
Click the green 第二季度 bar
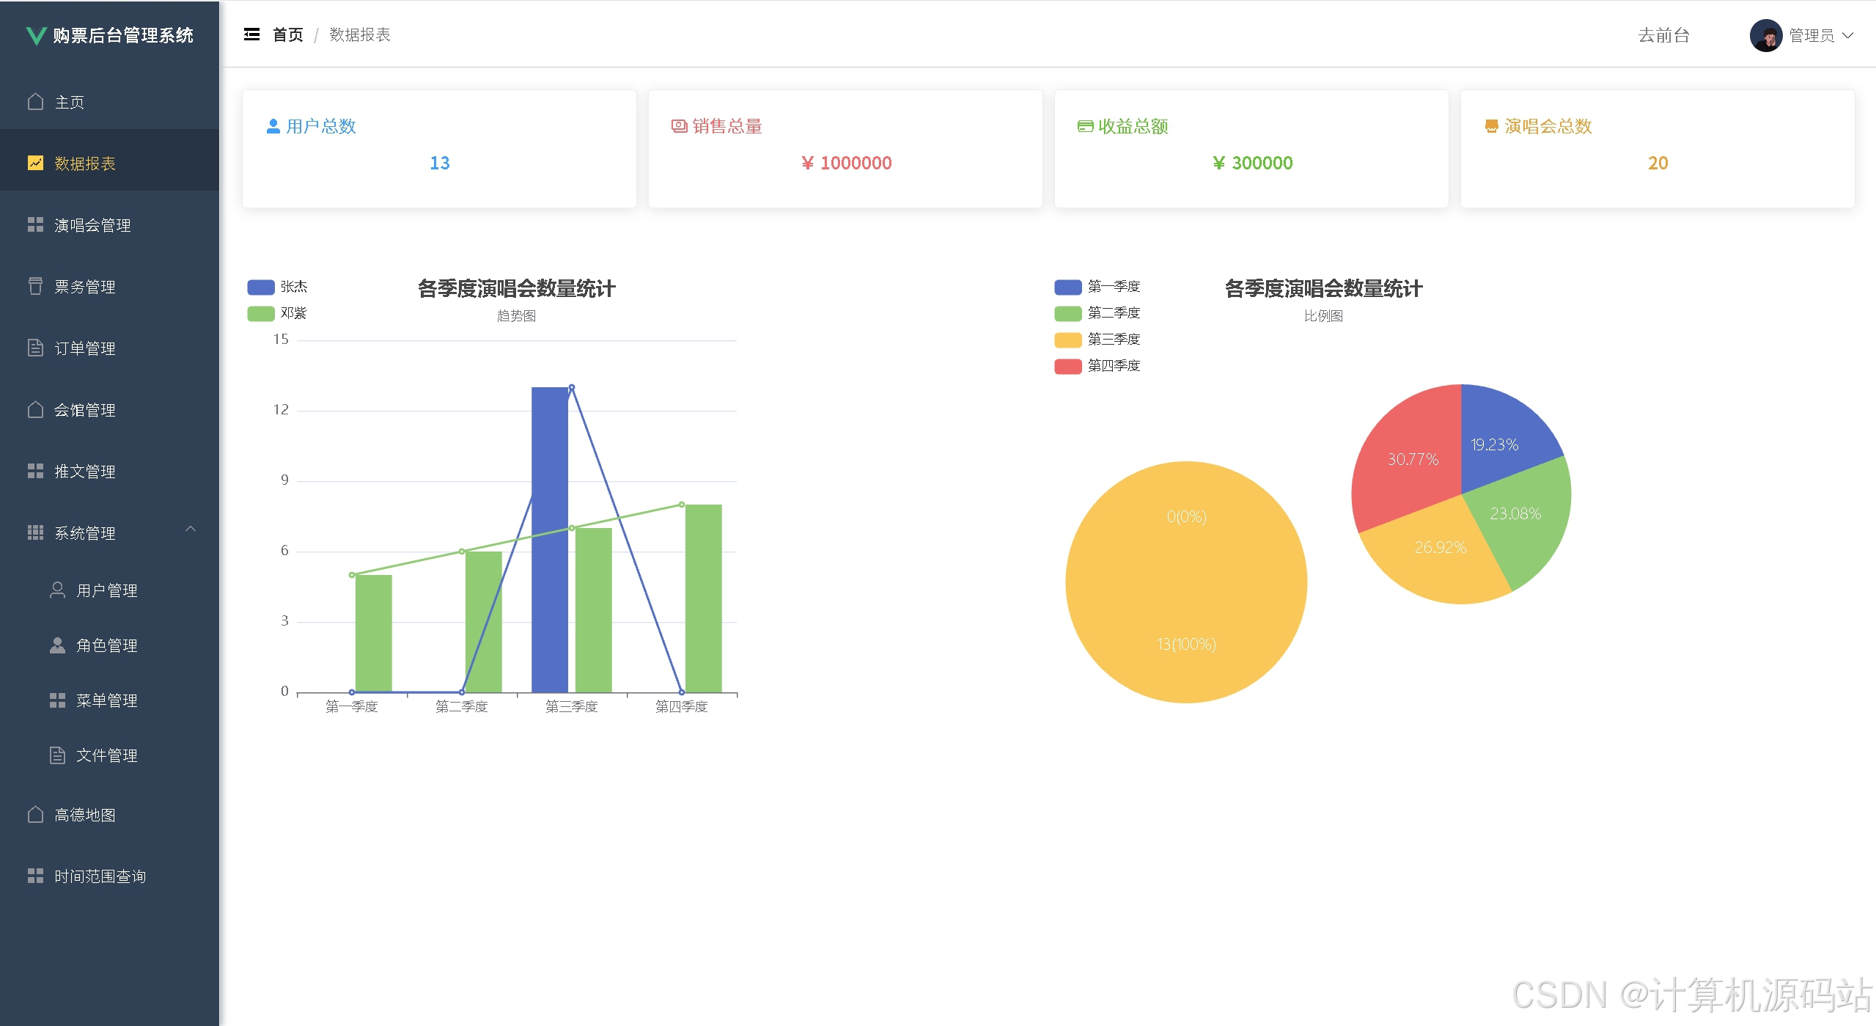click(x=484, y=622)
